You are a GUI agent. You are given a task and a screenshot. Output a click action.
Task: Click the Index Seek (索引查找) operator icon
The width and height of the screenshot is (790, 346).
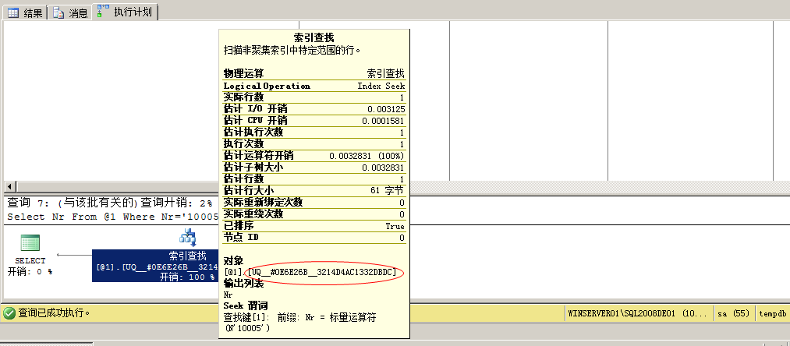pos(188,237)
